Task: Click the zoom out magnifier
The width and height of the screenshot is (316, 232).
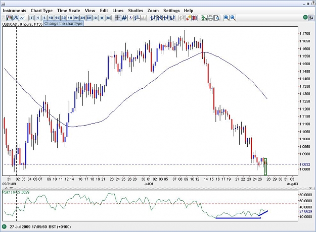Action: point(233,18)
